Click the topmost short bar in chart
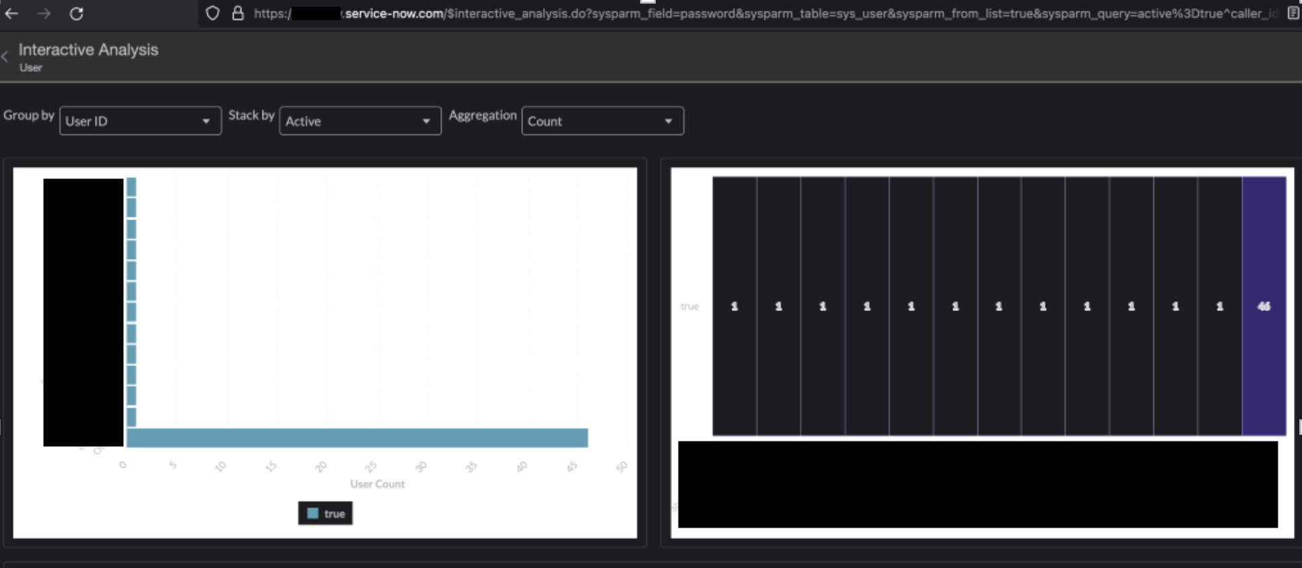 (131, 187)
